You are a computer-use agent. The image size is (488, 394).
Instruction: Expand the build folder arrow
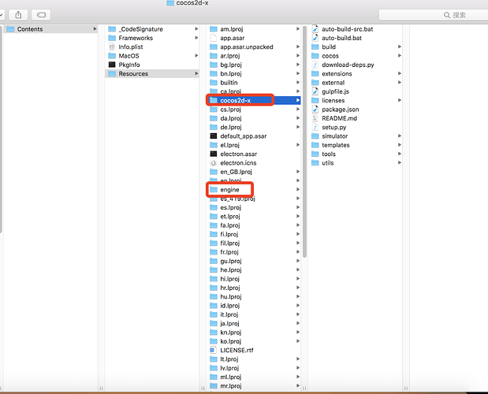point(400,46)
